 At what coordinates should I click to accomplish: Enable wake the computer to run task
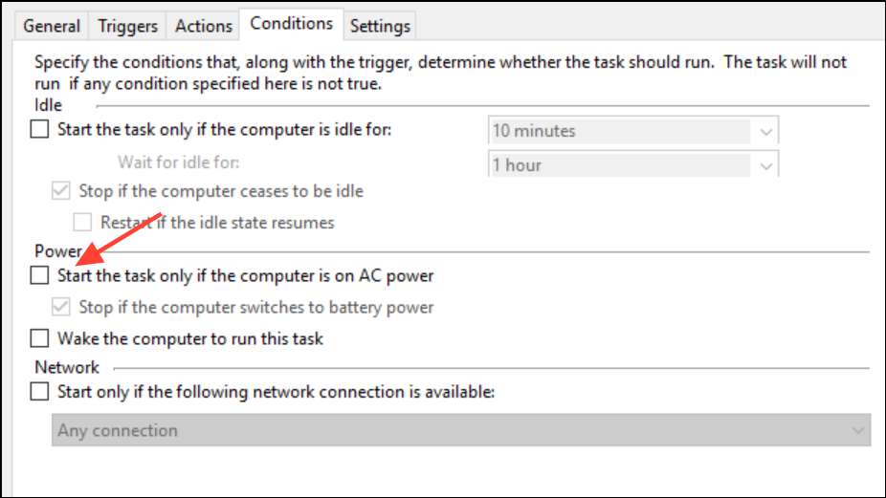pos(40,338)
